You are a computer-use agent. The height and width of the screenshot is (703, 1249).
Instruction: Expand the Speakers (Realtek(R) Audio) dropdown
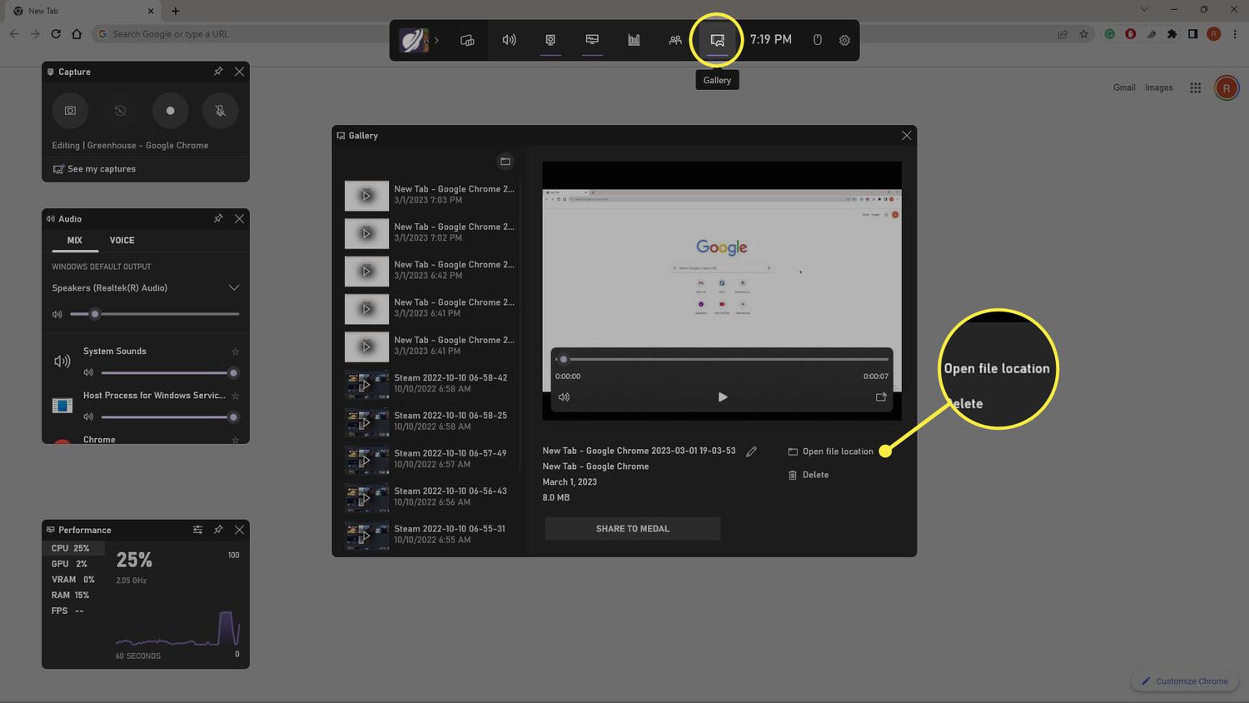[234, 288]
